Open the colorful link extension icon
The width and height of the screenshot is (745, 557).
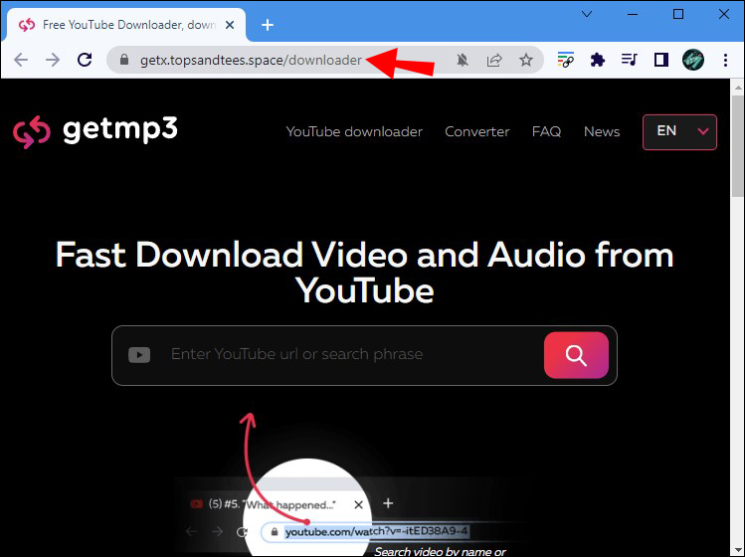pyautogui.click(x=565, y=60)
